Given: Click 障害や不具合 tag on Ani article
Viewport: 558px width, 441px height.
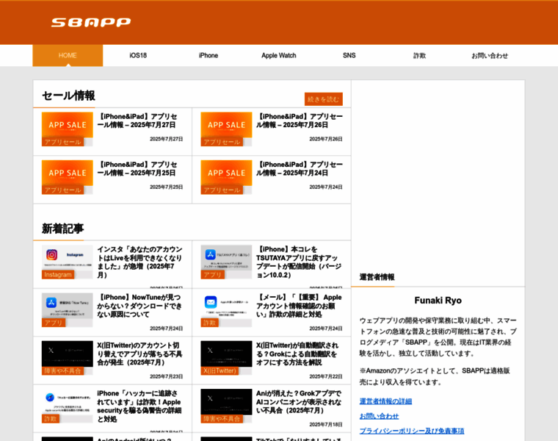Looking at the screenshot, I should 222,419.
